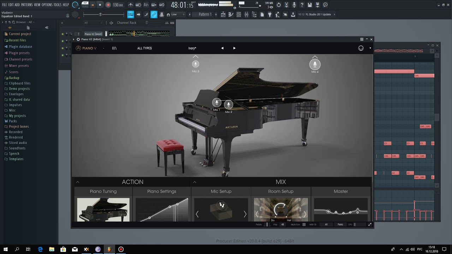The width and height of the screenshot is (452, 254).
Task: Go to previous preset arrow
Action: [222, 48]
